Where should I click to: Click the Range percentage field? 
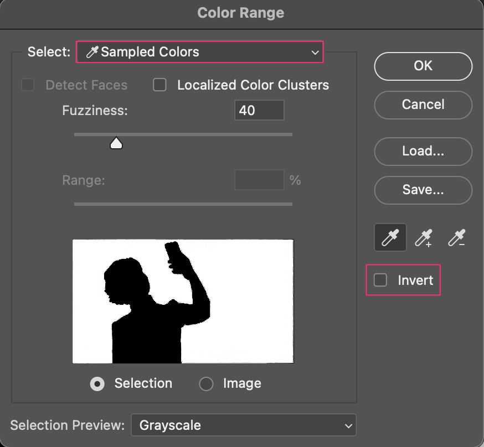click(259, 180)
